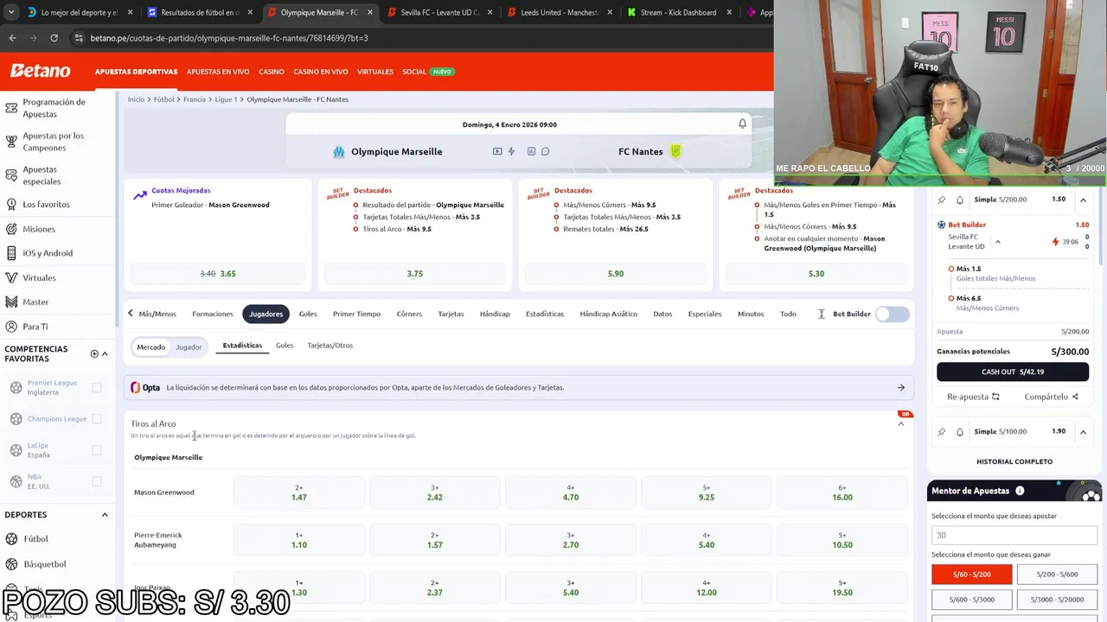Open Misiones target icon
Viewport: 1107px width, 622px height.
click(x=11, y=229)
